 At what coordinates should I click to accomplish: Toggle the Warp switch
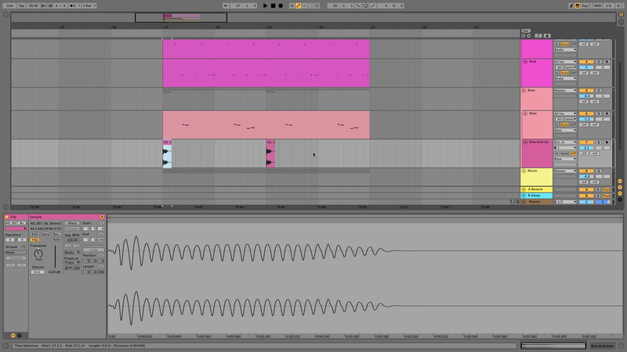pos(72,223)
